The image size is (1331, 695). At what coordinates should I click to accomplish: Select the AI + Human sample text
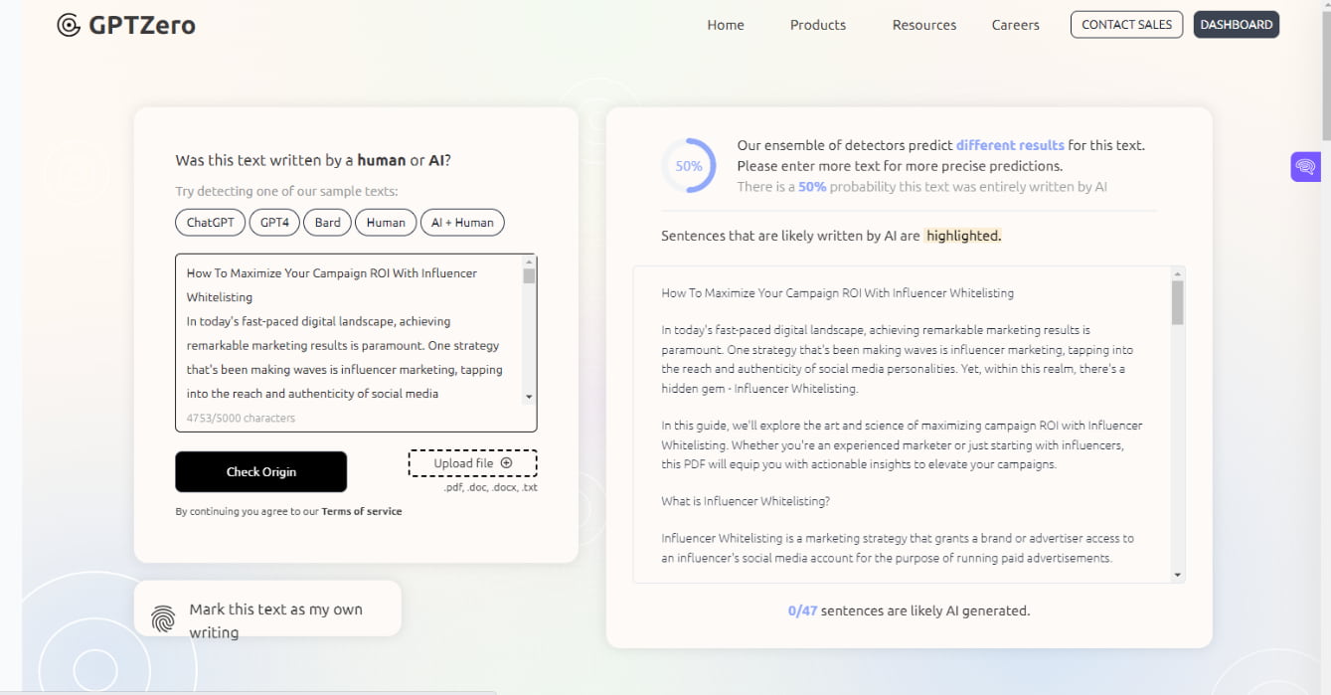462,222
